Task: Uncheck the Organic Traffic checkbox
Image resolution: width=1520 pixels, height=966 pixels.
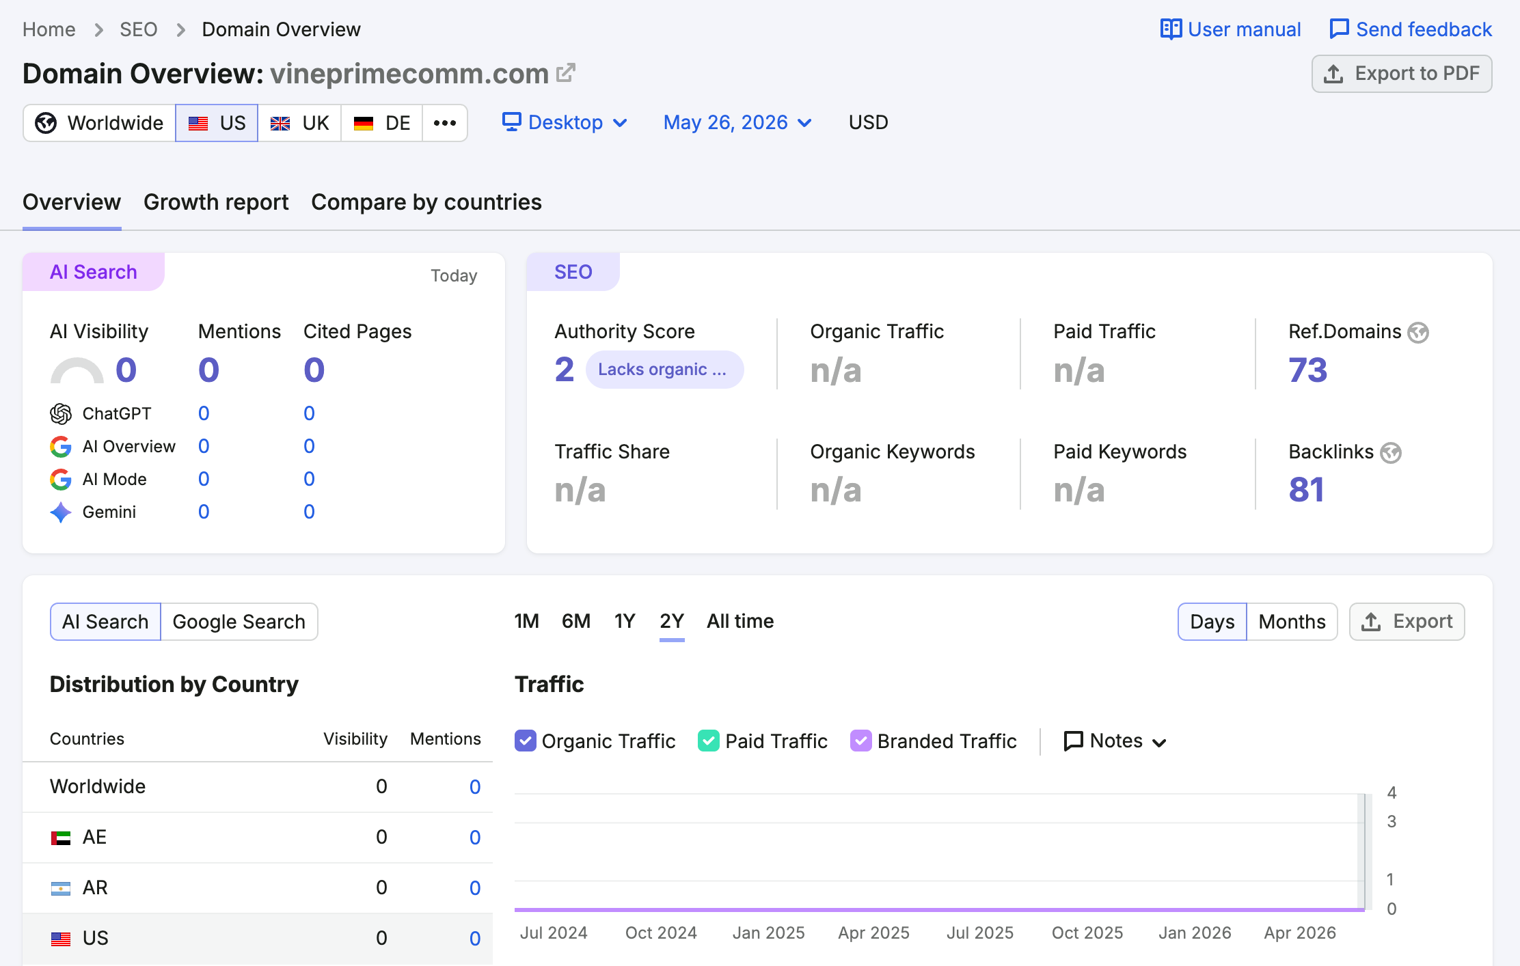Action: tap(526, 741)
